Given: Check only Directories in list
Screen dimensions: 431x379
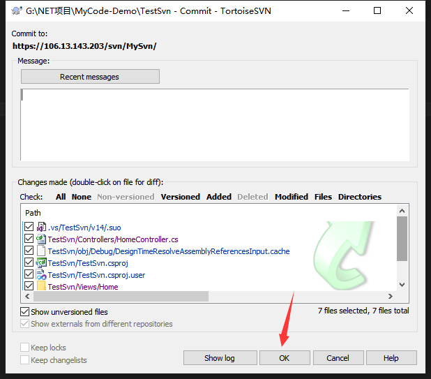Looking at the screenshot, I should [360, 197].
